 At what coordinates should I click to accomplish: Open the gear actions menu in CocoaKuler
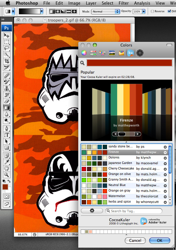[x=92, y=211]
